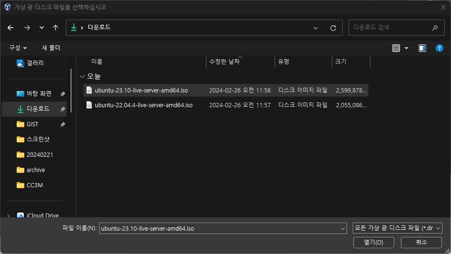Open 갤러리 in the sidebar

click(30, 63)
